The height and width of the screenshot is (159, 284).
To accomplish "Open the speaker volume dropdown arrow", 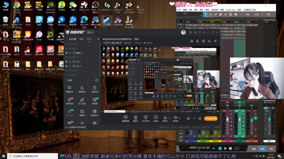I will point(179,118).
